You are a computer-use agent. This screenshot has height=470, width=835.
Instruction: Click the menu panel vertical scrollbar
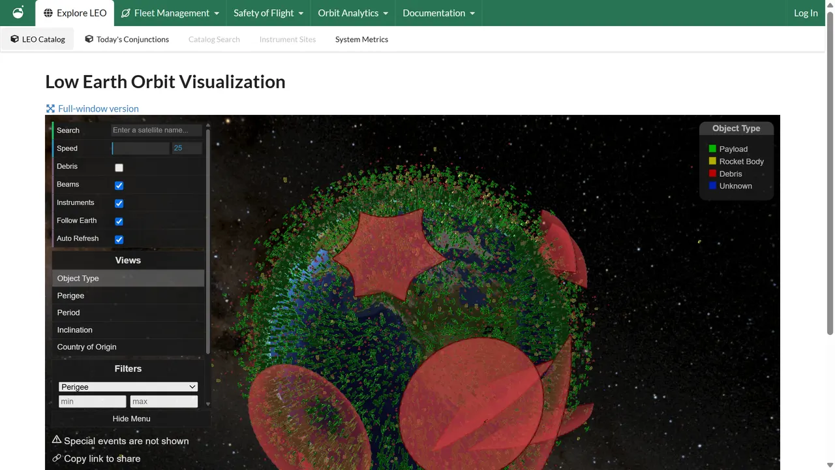pos(208,242)
